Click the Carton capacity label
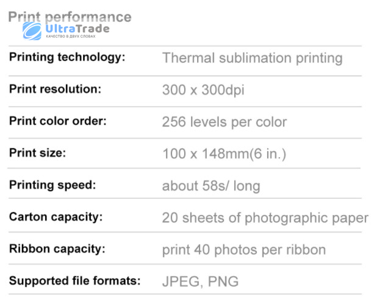This screenshot has height=301, width=388. point(56,218)
